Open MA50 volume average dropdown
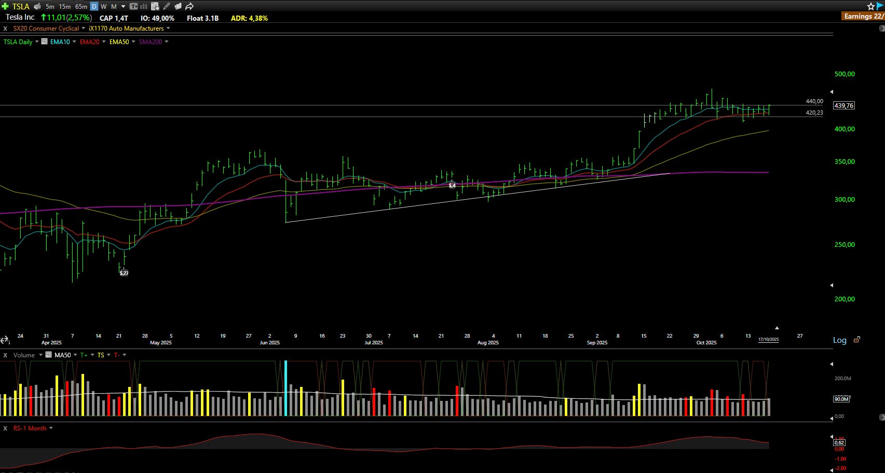 (x=75, y=355)
